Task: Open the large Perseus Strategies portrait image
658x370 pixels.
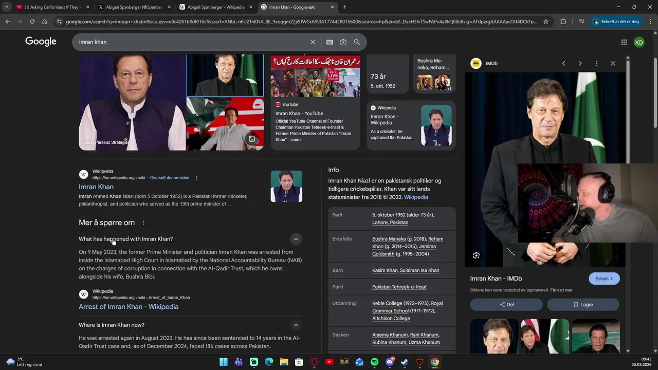Action: [x=132, y=103]
